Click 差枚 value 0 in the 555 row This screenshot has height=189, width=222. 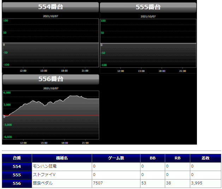(192, 175)
